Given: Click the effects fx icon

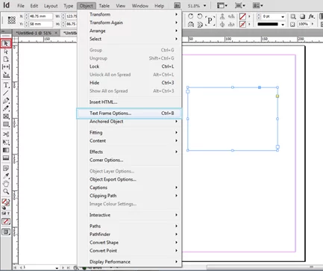Looking at the screenshot, I should point(311,16).
